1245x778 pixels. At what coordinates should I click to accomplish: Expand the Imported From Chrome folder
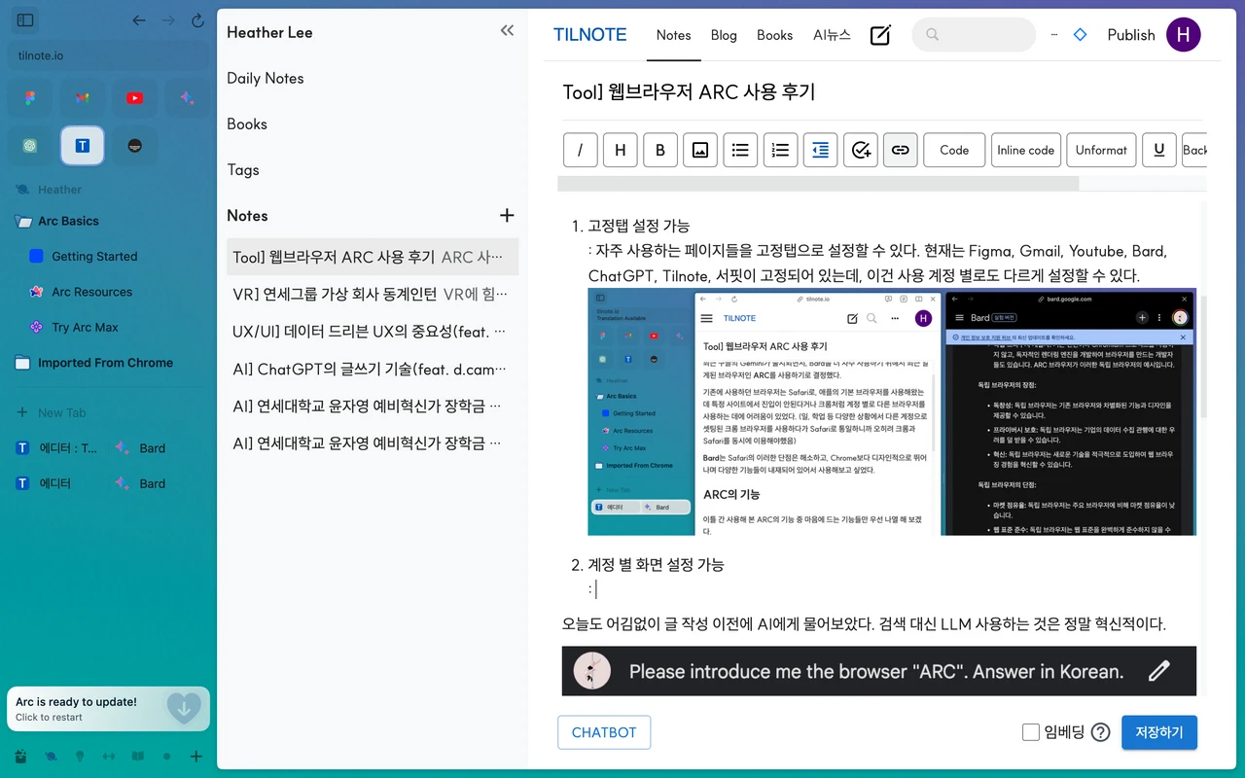94,363
